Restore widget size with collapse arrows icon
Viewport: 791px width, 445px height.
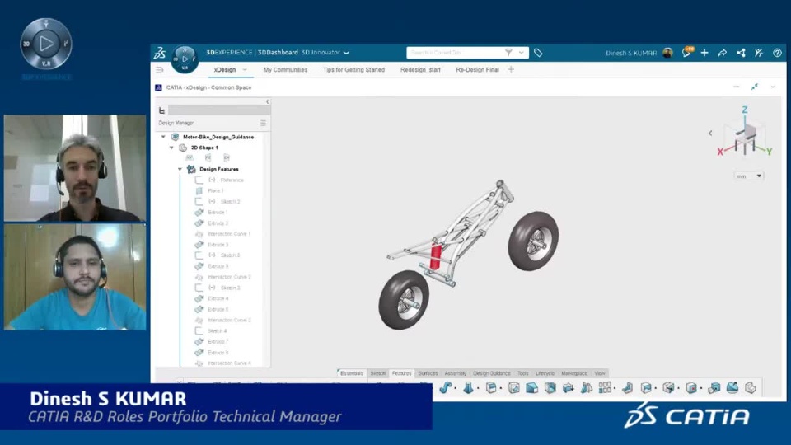click(755, 87)
